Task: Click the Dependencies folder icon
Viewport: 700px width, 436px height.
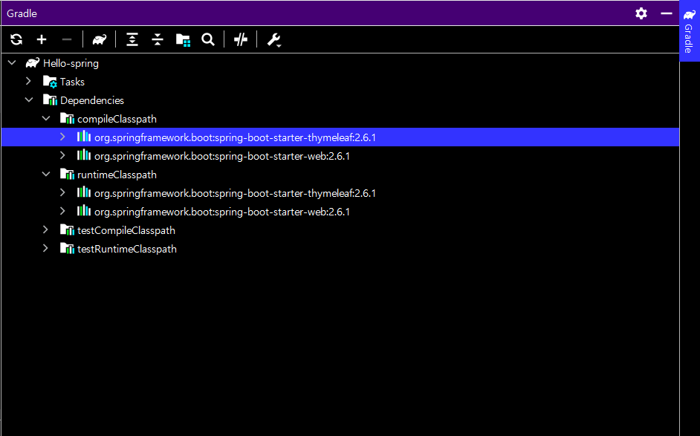Action: pos(50,100)
